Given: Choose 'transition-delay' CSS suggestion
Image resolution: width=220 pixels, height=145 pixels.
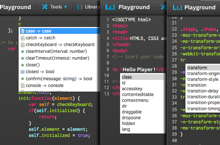Looking at the screenshot, I should [204, 91].
